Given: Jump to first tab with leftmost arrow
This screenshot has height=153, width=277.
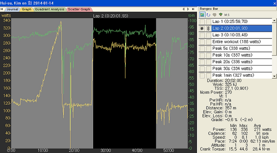Looking at the screenshot, I should [x=2, y=9].
